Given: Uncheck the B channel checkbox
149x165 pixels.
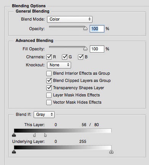Looking at the screenshot, I should [x=81, y=57].
